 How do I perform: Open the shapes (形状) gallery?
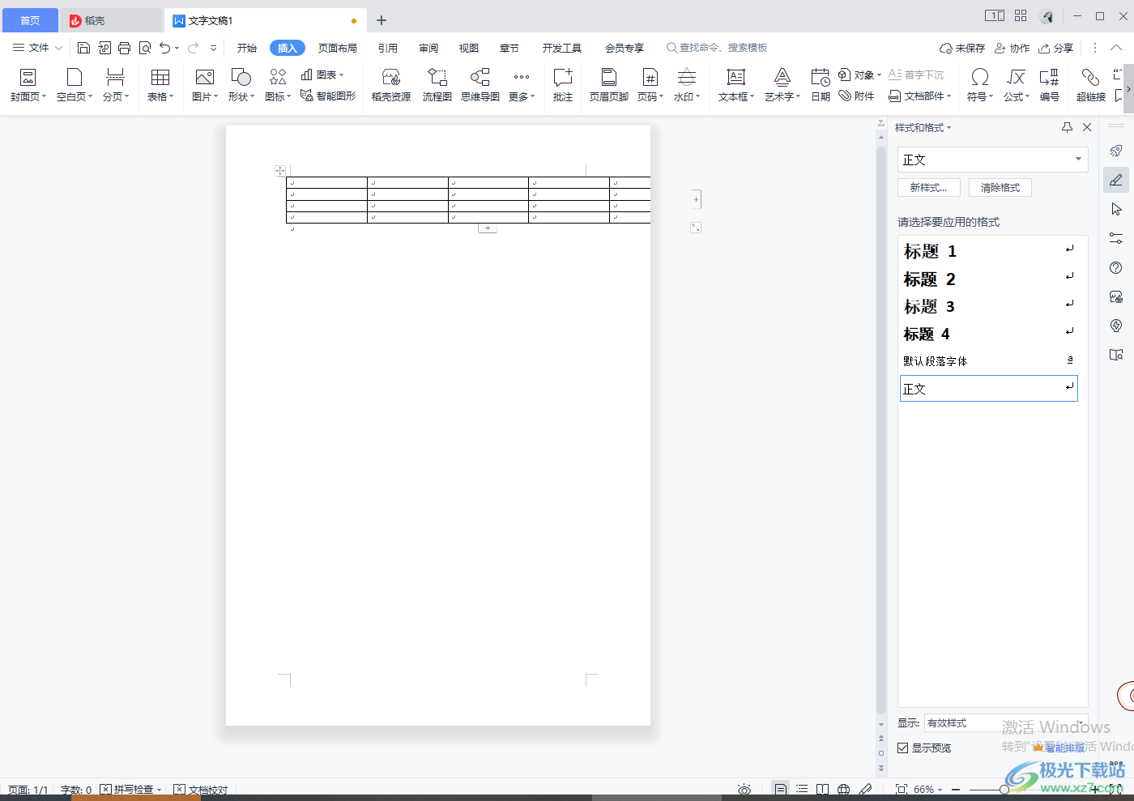point(241,84)
